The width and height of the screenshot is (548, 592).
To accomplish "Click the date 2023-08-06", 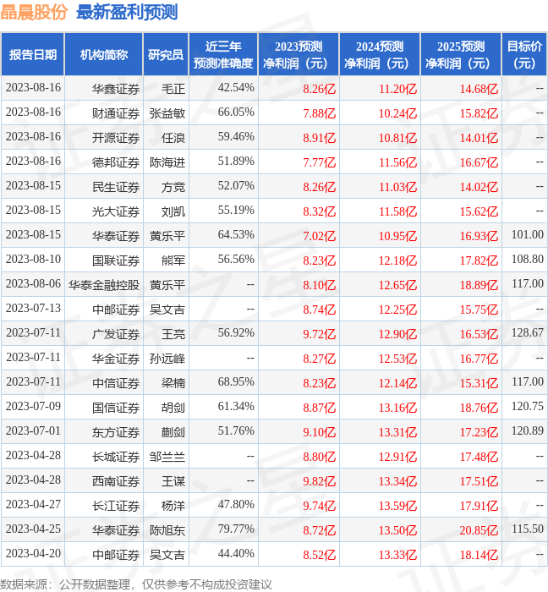I will pos(33,283).
